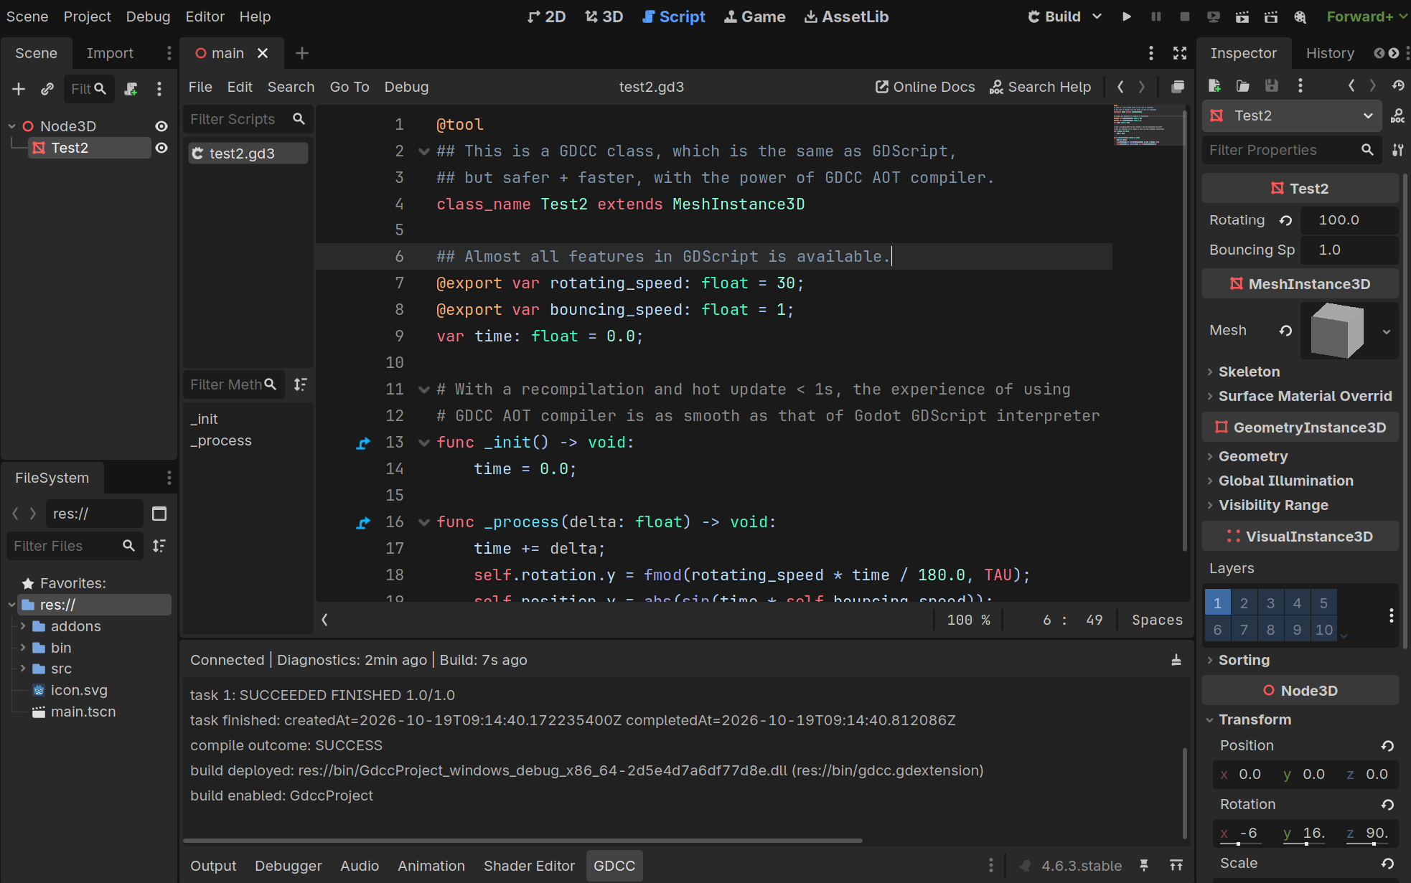The height and width of the screenshot is (883, 1411).
Task: Run the project with the play button
Action: pos(1127,16)
